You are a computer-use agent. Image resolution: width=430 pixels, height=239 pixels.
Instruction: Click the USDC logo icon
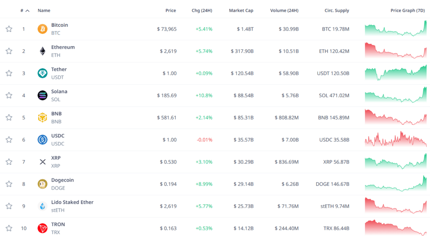point(42,140)
